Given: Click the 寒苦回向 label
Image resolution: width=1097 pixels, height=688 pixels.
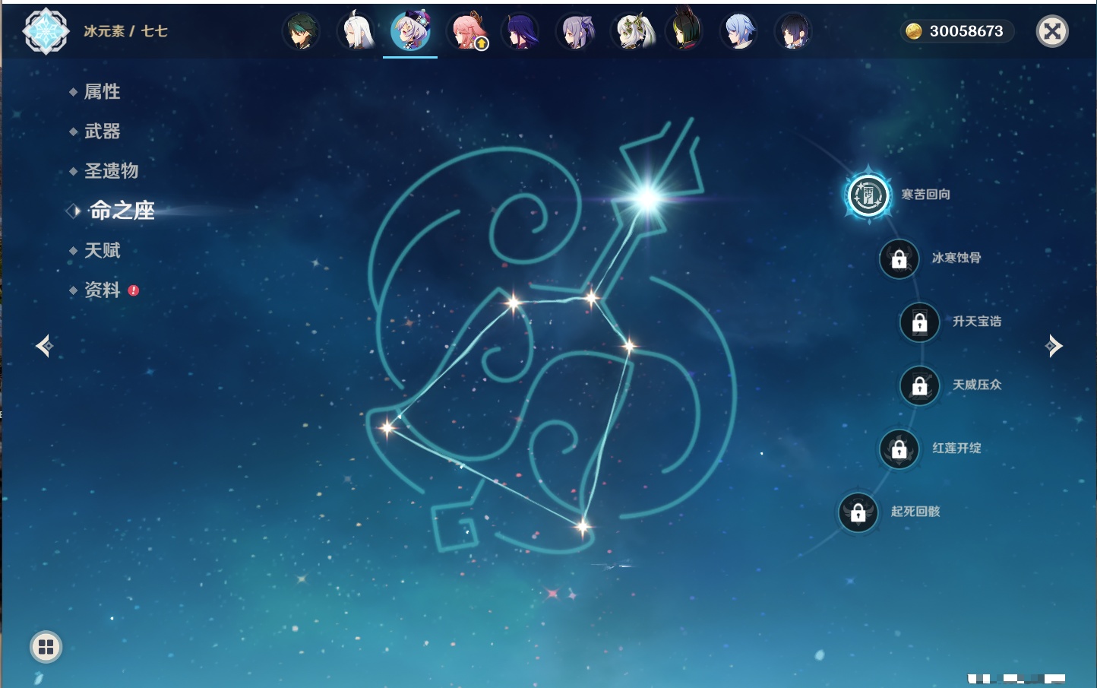Looking at the screenshot, I should [x=925, y=195].
